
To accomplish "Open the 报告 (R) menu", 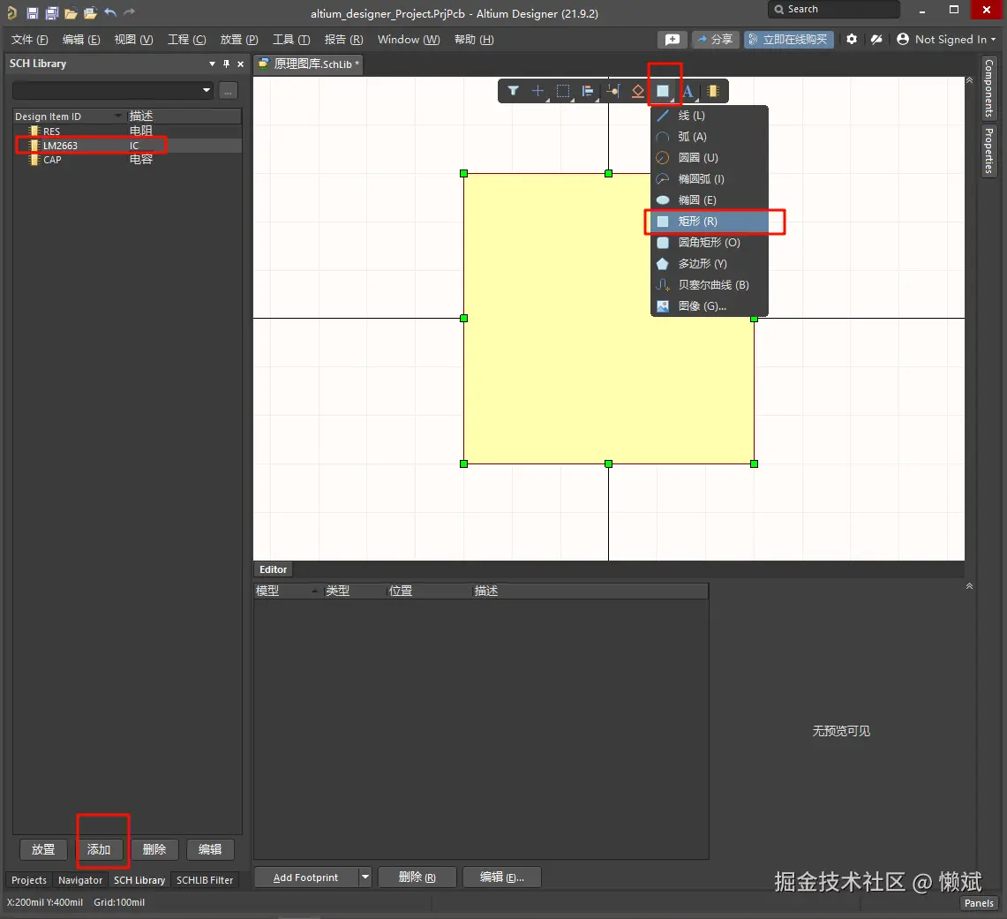I will (343, 40).
